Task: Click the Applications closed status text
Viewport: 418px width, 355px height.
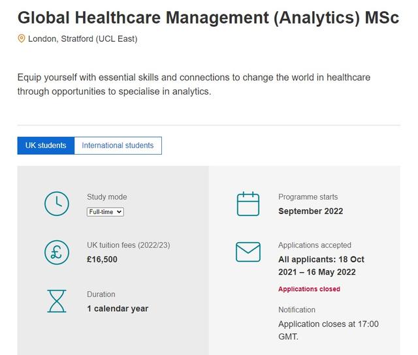Action: [309, 289]
